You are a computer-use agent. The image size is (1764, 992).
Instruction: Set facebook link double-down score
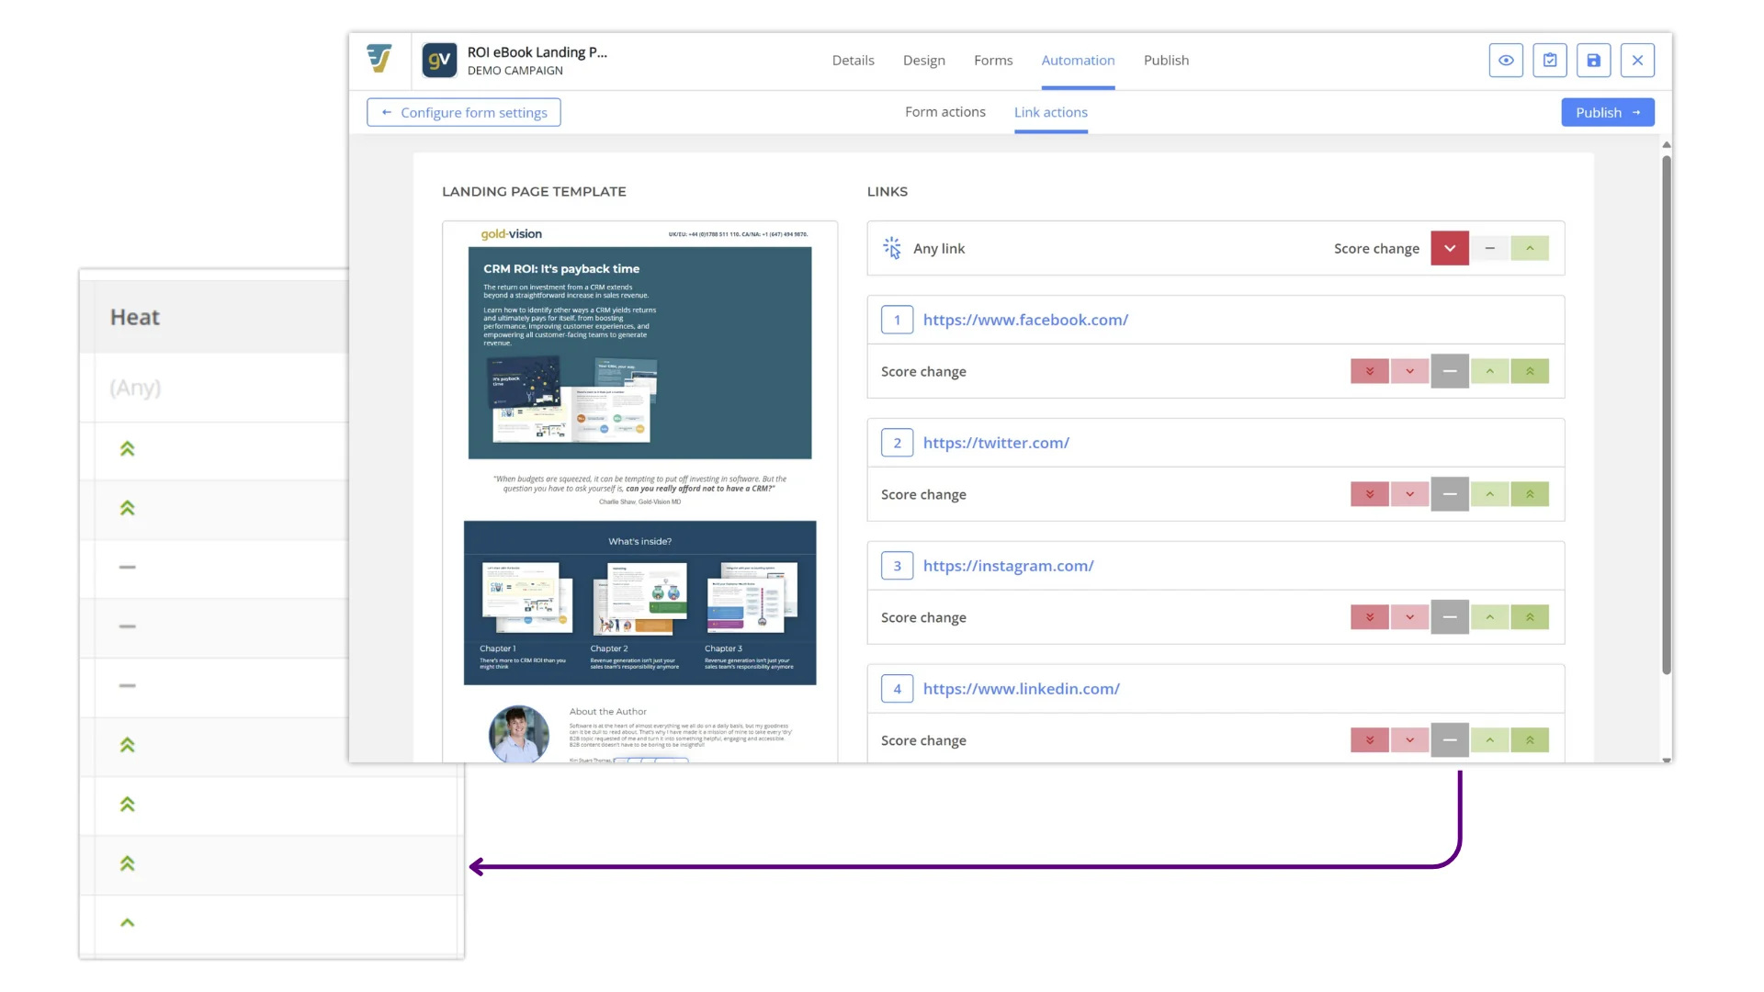(x=1369, y=371)
